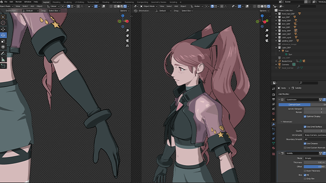Image resolution: width=326 pixels, height=183 pixels.
Task: Open the Particles properties tab
Action: pos(273,129)
